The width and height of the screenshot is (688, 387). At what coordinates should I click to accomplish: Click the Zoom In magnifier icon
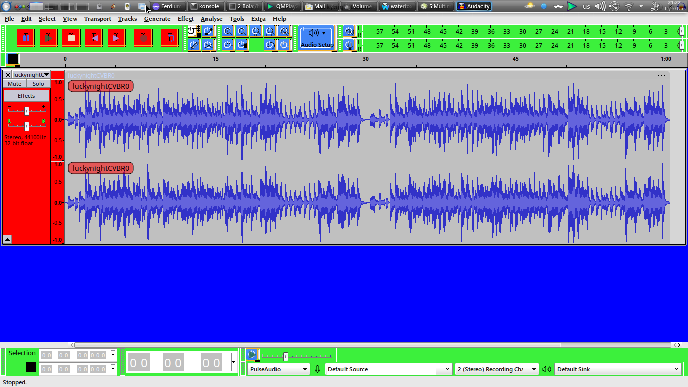228,31
